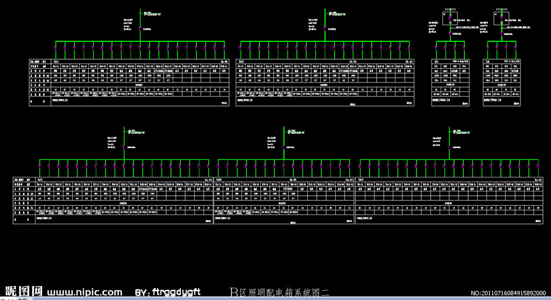Click the drawing title "B区照明配电箱系统图二"
This screenshot has height=300, width=551.
pyautogui.click(x=279, y=292)
